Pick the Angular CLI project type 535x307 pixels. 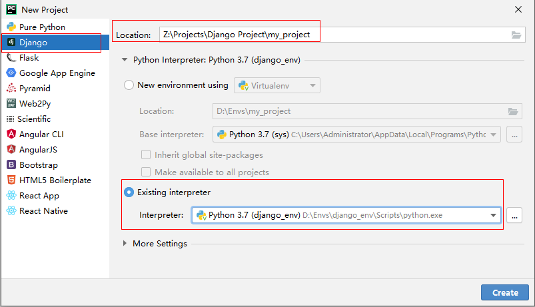55,135
